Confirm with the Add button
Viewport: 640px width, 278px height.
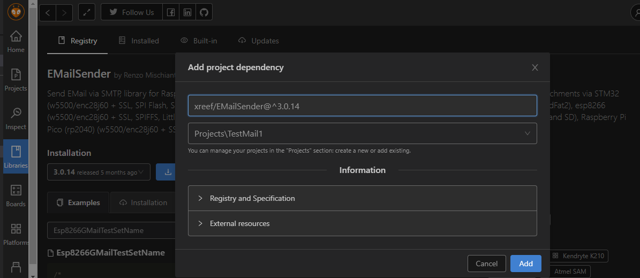[x=526, y=264]
